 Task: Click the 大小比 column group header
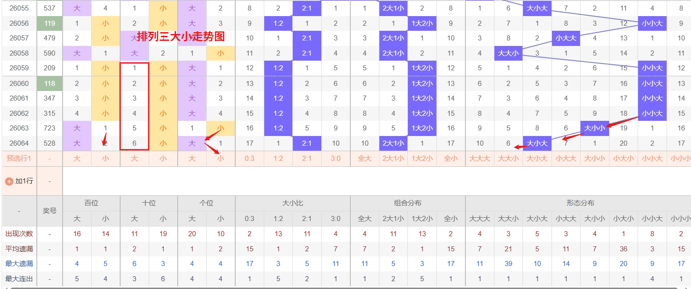(x=293, y=203)
